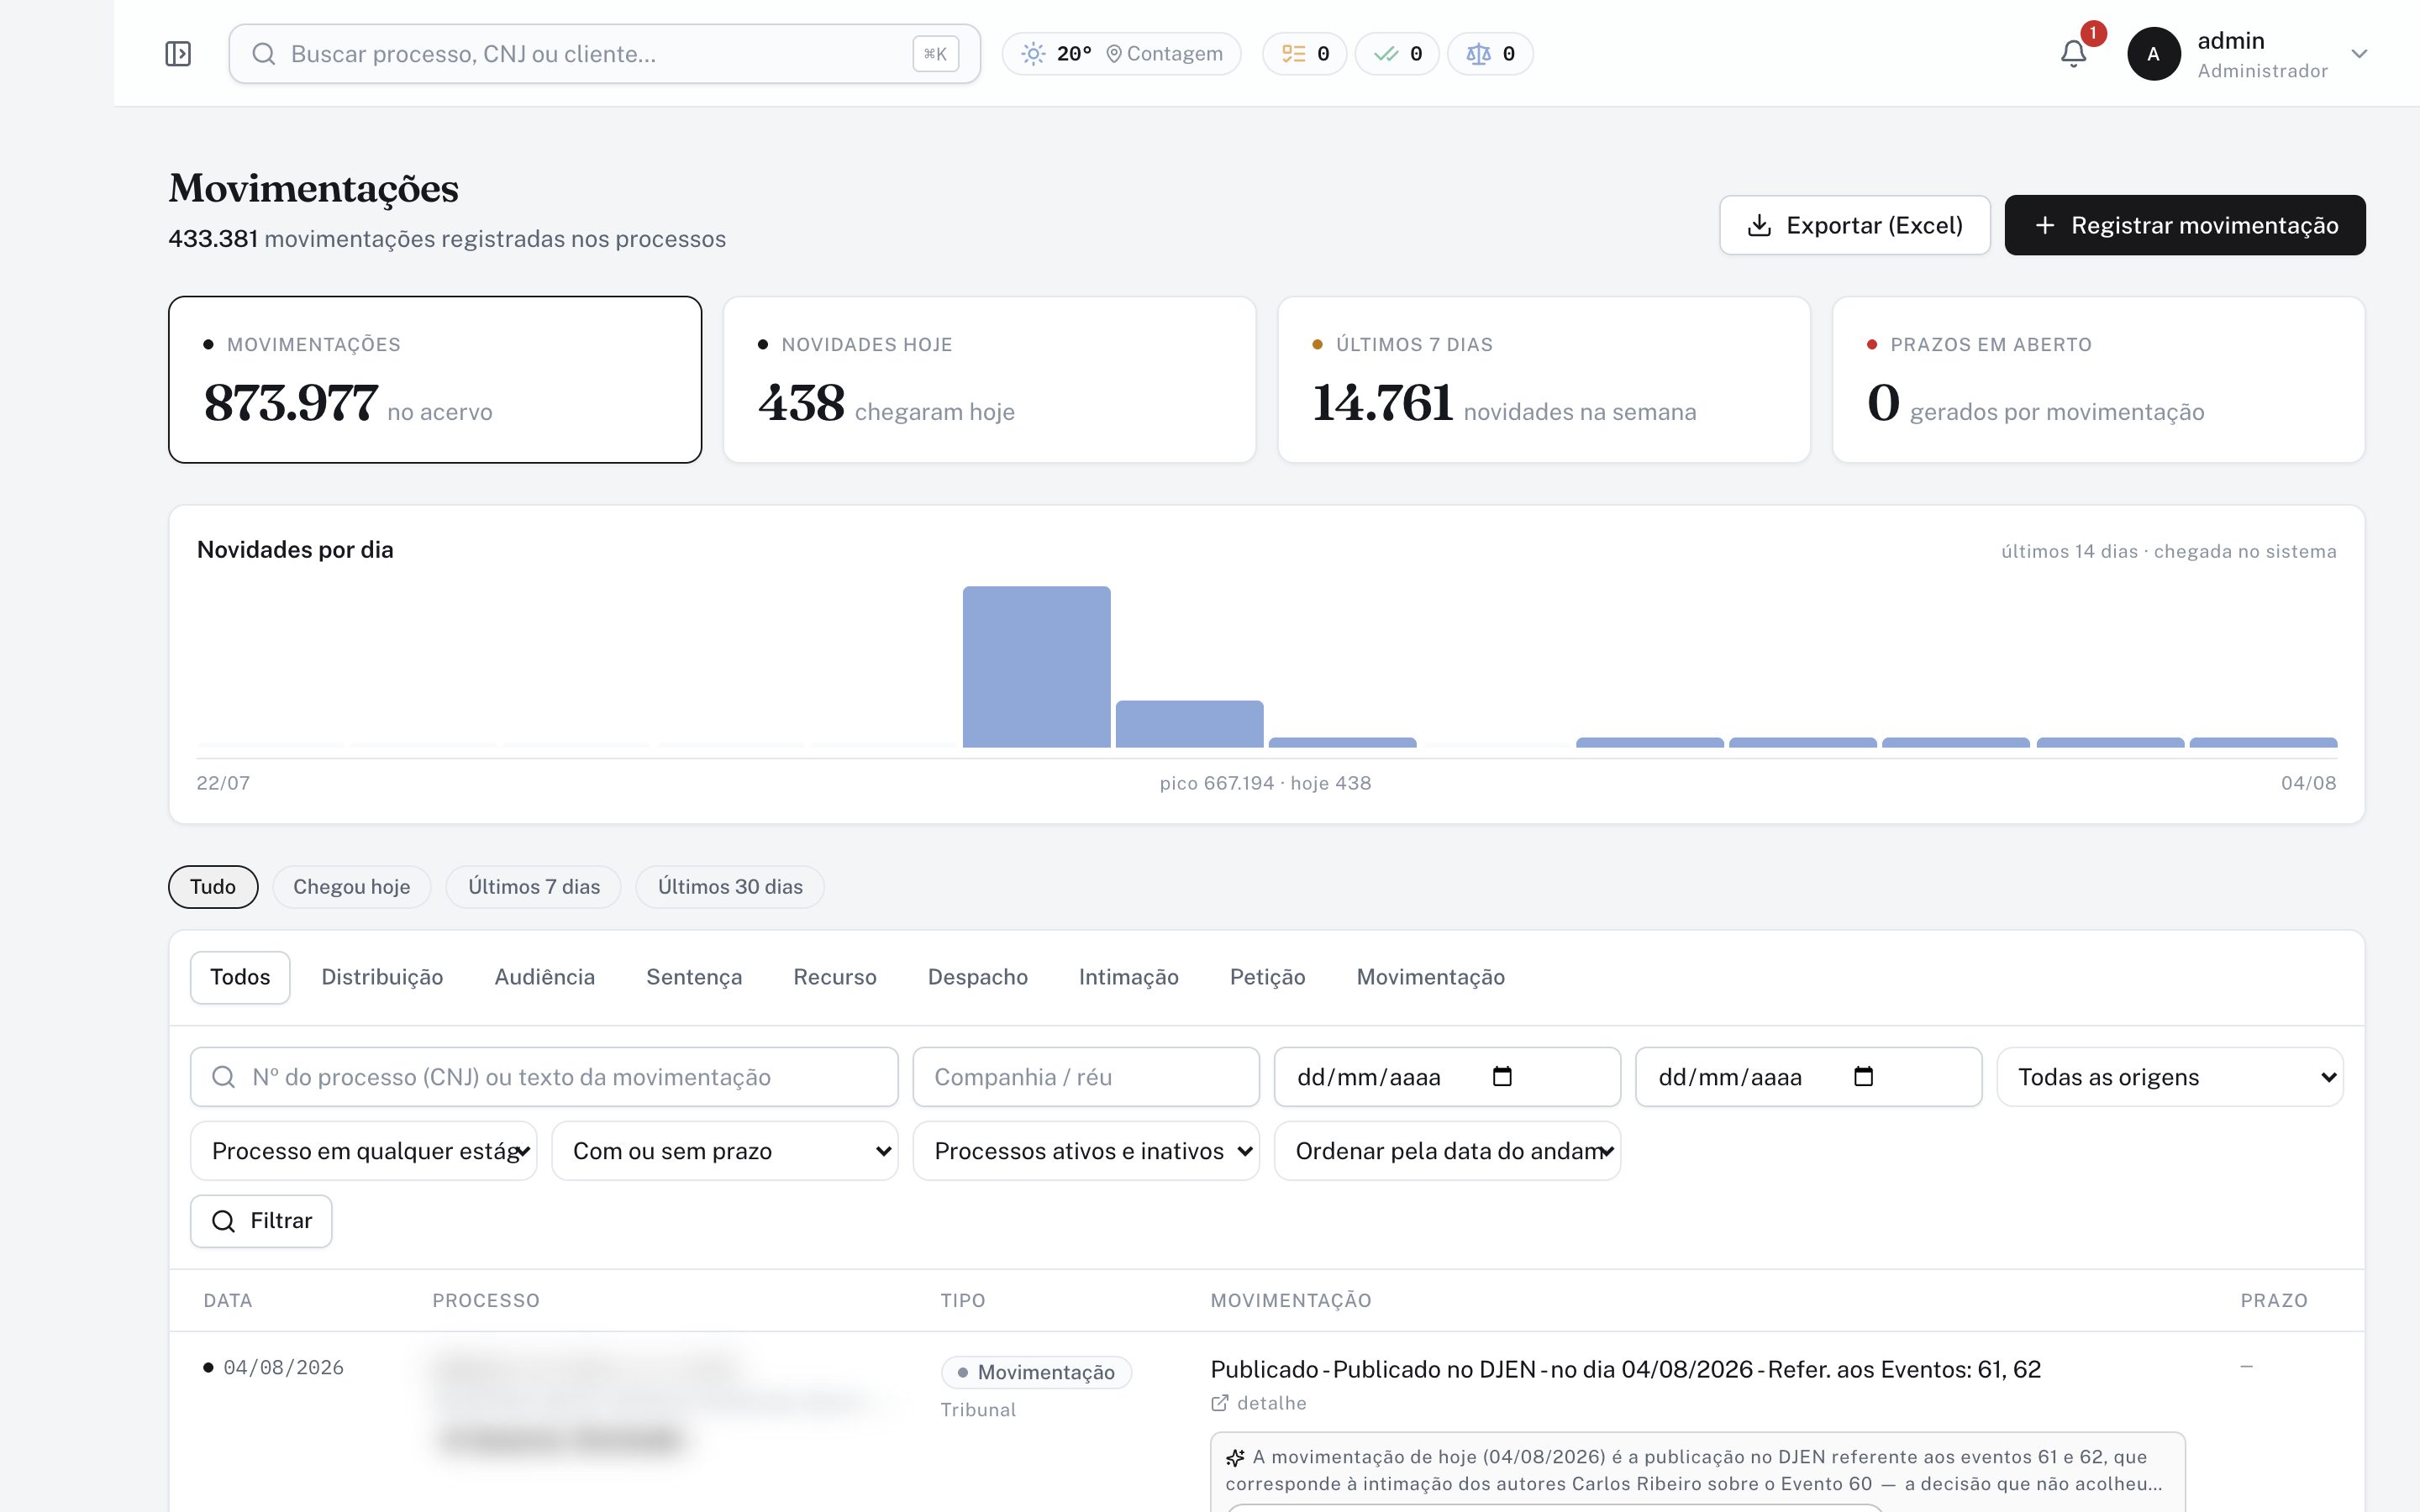Select the Prazos em aberto card
This screenshot has height=1512, width=2420.
(2099, 380)
